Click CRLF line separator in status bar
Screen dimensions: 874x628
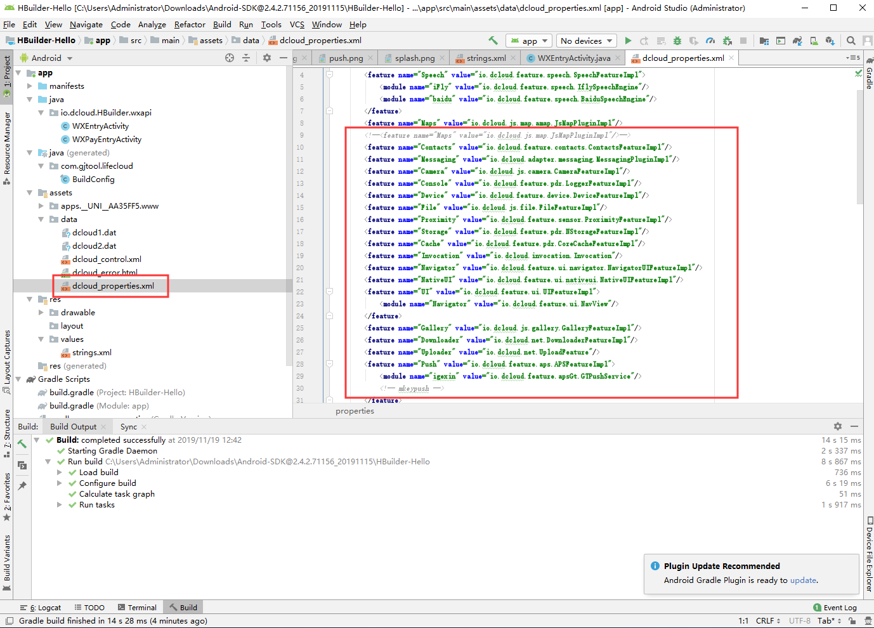click(768, 621)
